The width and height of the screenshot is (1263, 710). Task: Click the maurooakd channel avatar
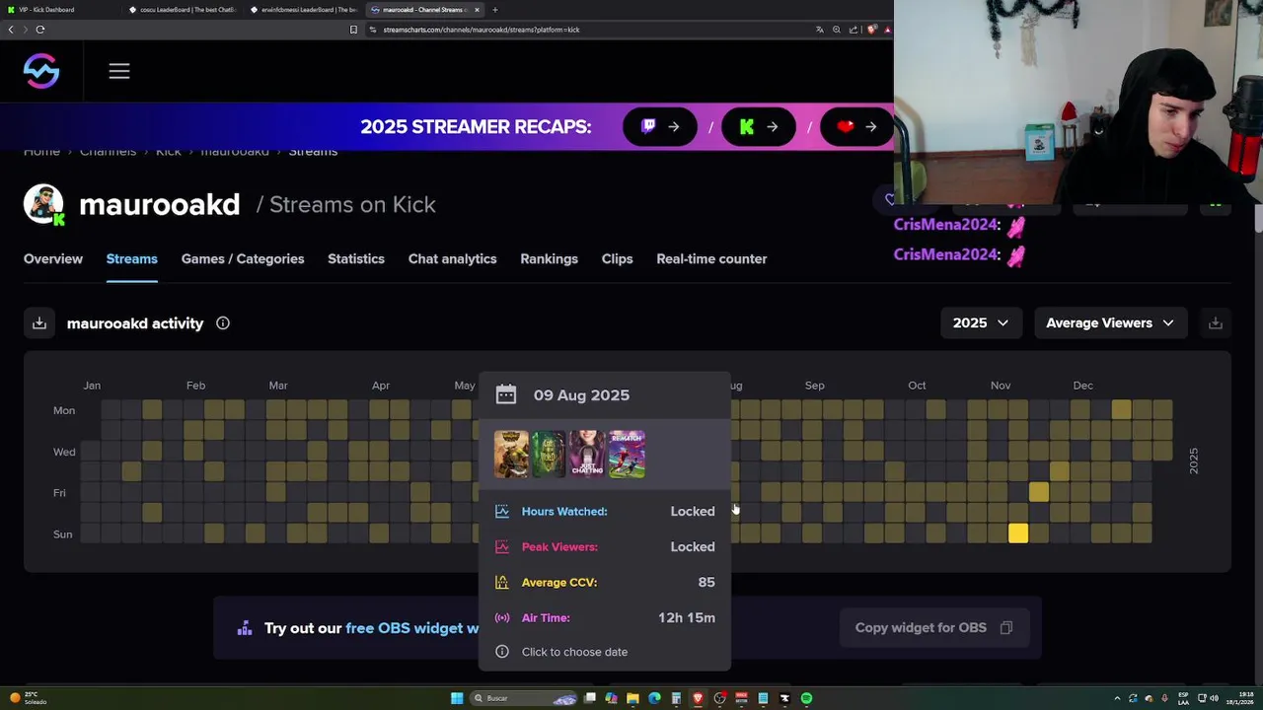pyautogui.click(x=43, y=204)
